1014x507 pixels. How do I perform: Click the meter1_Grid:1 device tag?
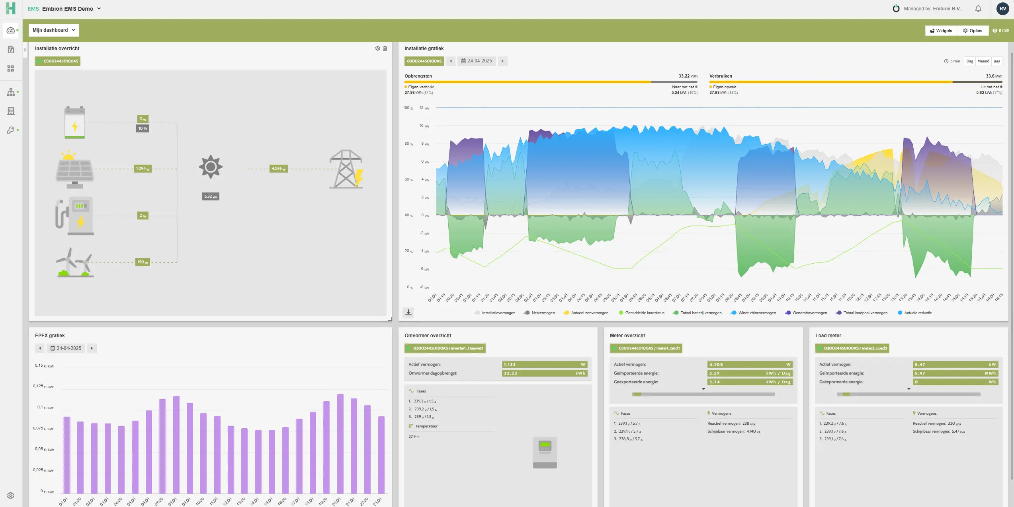tap(646, 348)
